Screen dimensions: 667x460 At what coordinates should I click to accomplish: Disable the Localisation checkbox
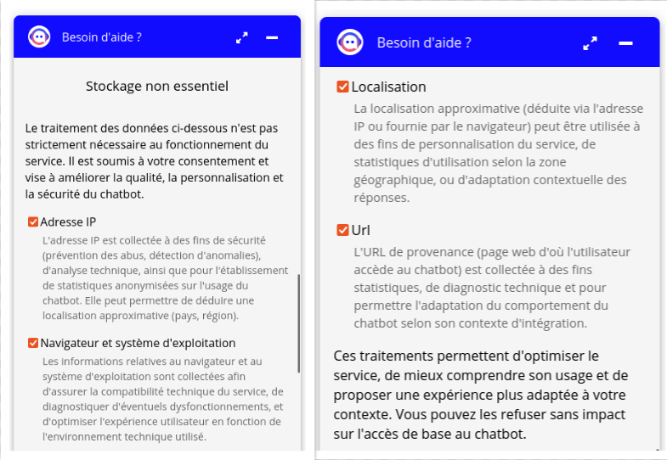[343, 87]
